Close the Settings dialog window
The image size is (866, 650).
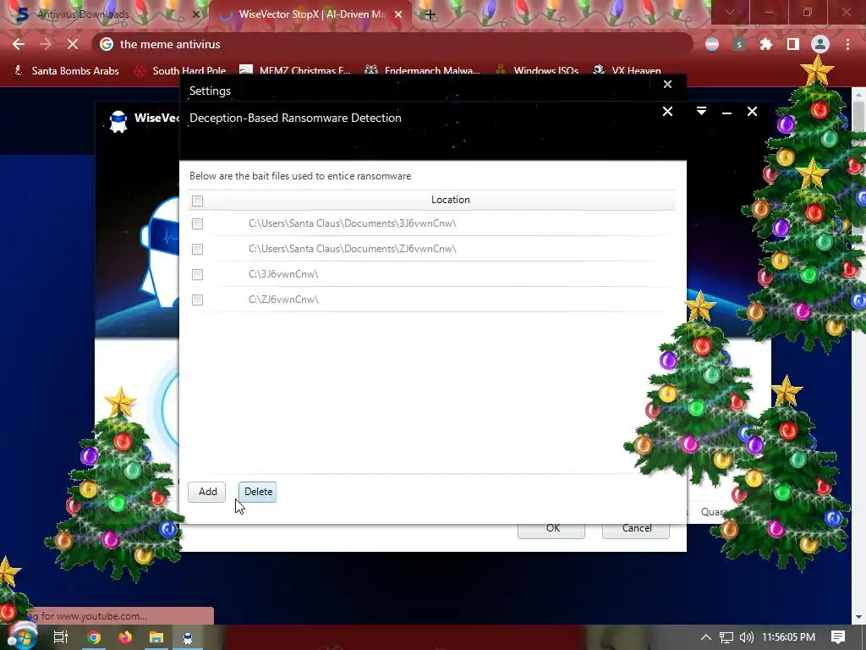[x=667, y=84]
